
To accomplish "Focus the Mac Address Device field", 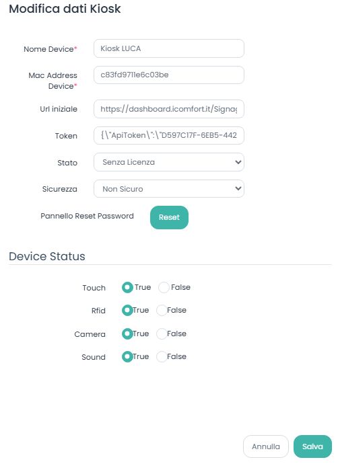I will [169, 75].
